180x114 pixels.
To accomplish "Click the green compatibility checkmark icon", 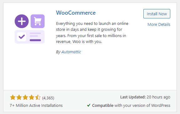I will pyautogui.click(x=89, y=105).
